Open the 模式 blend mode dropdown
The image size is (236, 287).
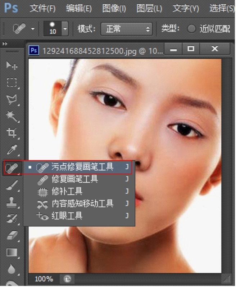pyautogui.click(x=126, y=29)
